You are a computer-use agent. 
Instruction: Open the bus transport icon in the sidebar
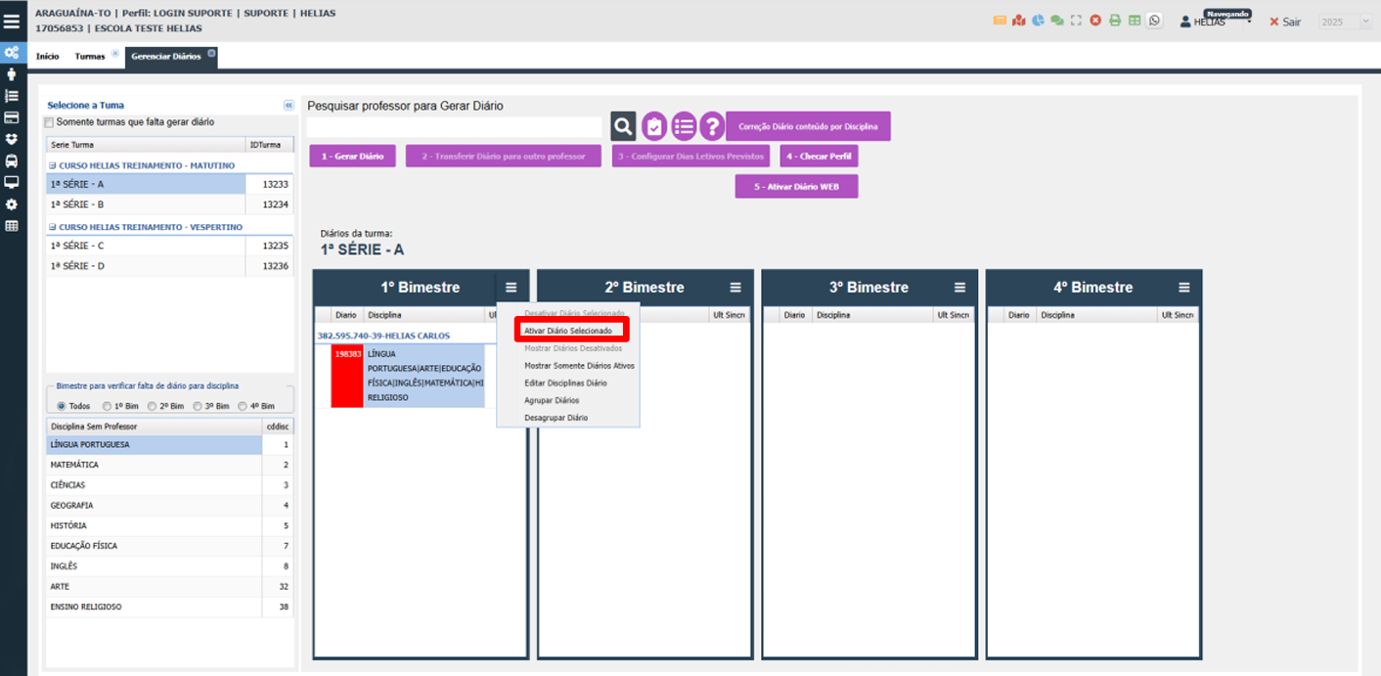coord(11,160)
